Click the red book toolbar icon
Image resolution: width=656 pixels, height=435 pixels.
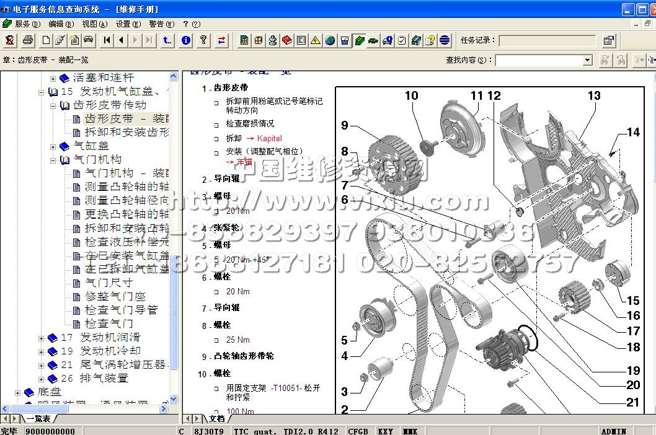pos(286,40)
